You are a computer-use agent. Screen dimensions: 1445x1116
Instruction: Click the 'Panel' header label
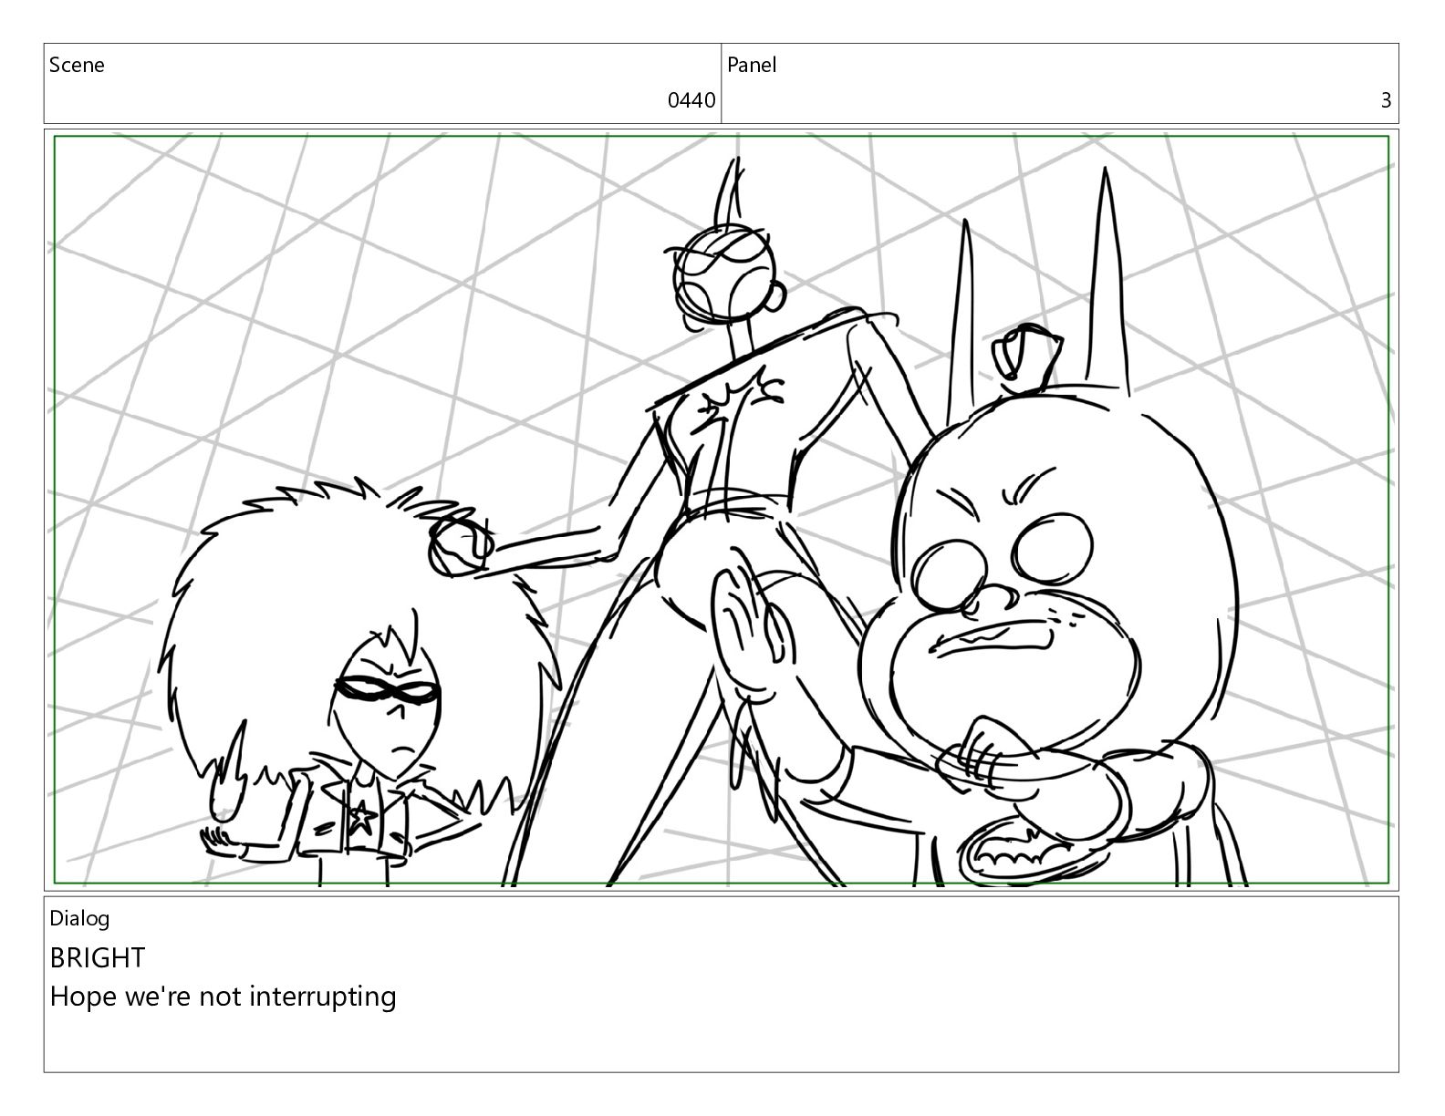752,65
